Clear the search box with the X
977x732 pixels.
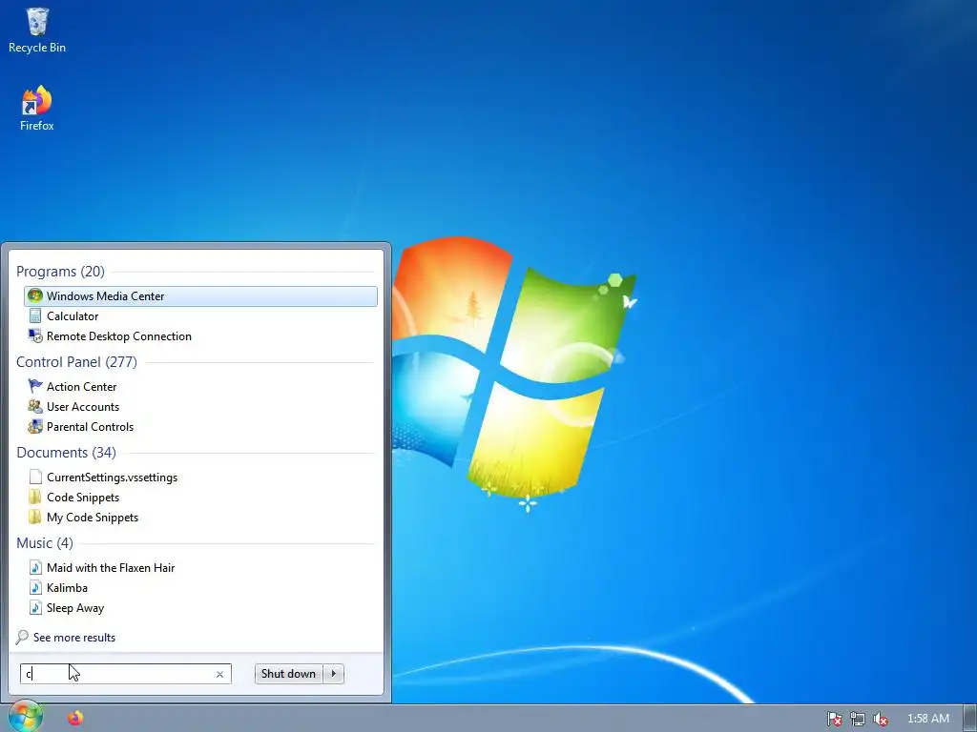pyautogui.click(x=219, y=674)
